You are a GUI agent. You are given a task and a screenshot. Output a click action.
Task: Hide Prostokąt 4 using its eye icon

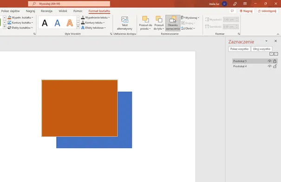tap(269, 66)
